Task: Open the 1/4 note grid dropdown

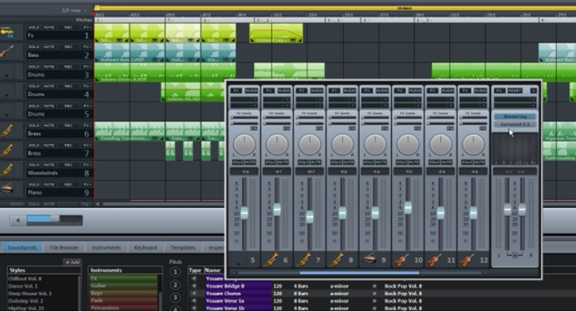Action: pyautogui.click(x=75, y=10)
